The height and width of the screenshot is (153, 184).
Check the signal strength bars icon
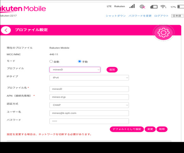132,6
